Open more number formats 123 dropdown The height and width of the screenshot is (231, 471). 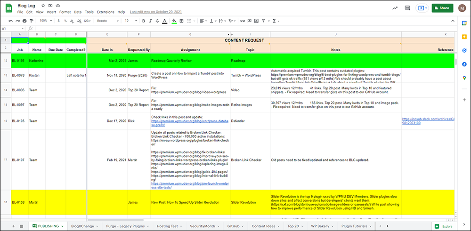[88, 21]
